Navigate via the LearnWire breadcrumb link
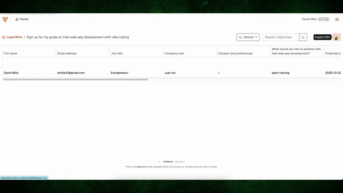343x193 pixels. pyautogui.click(x=14, y=37)
